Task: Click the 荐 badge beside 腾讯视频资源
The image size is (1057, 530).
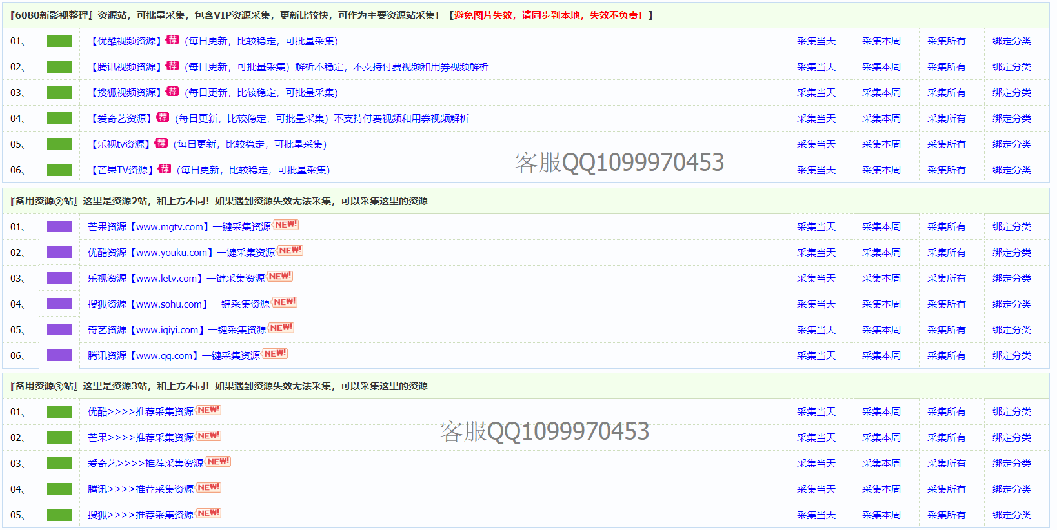Action: pos(172,66)
